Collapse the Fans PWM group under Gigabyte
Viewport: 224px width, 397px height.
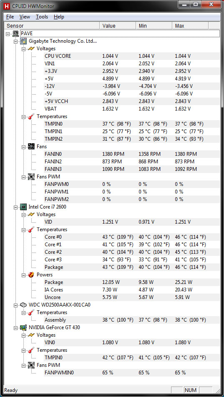tap(23, 177)
